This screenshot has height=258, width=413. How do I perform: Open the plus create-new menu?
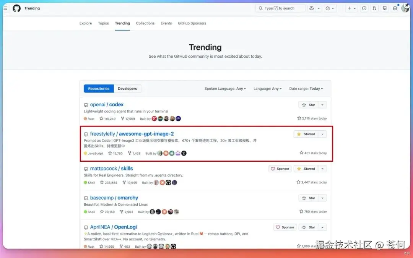352,8
